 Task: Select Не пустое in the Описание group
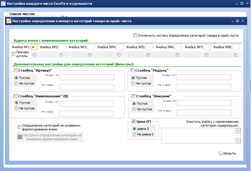tap(134, 109)
